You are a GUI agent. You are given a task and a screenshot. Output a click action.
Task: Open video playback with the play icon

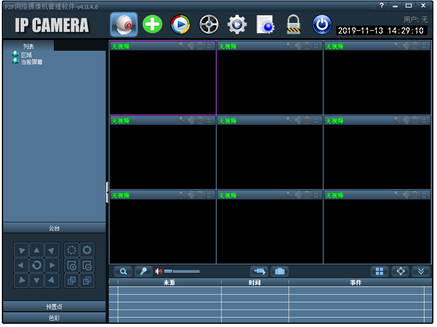pos(180,24)
